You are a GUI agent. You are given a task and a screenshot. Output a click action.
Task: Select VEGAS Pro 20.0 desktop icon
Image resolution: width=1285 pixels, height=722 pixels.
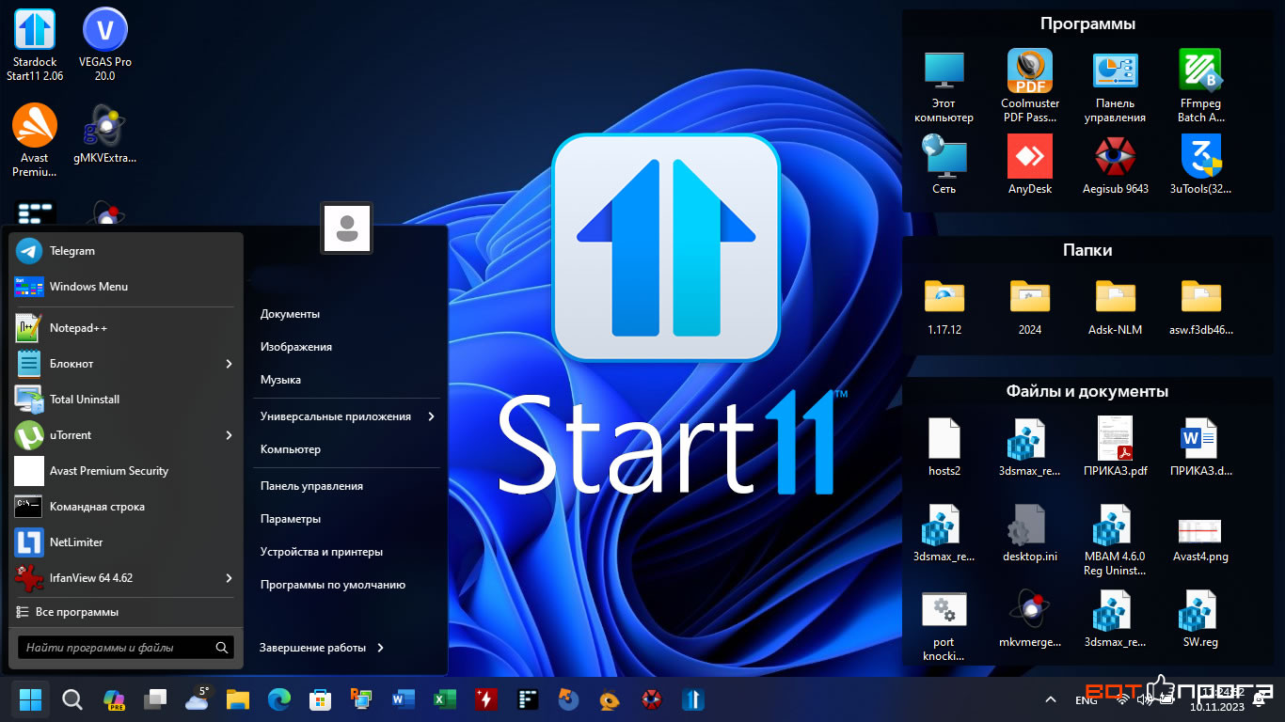tap(105, 45)
